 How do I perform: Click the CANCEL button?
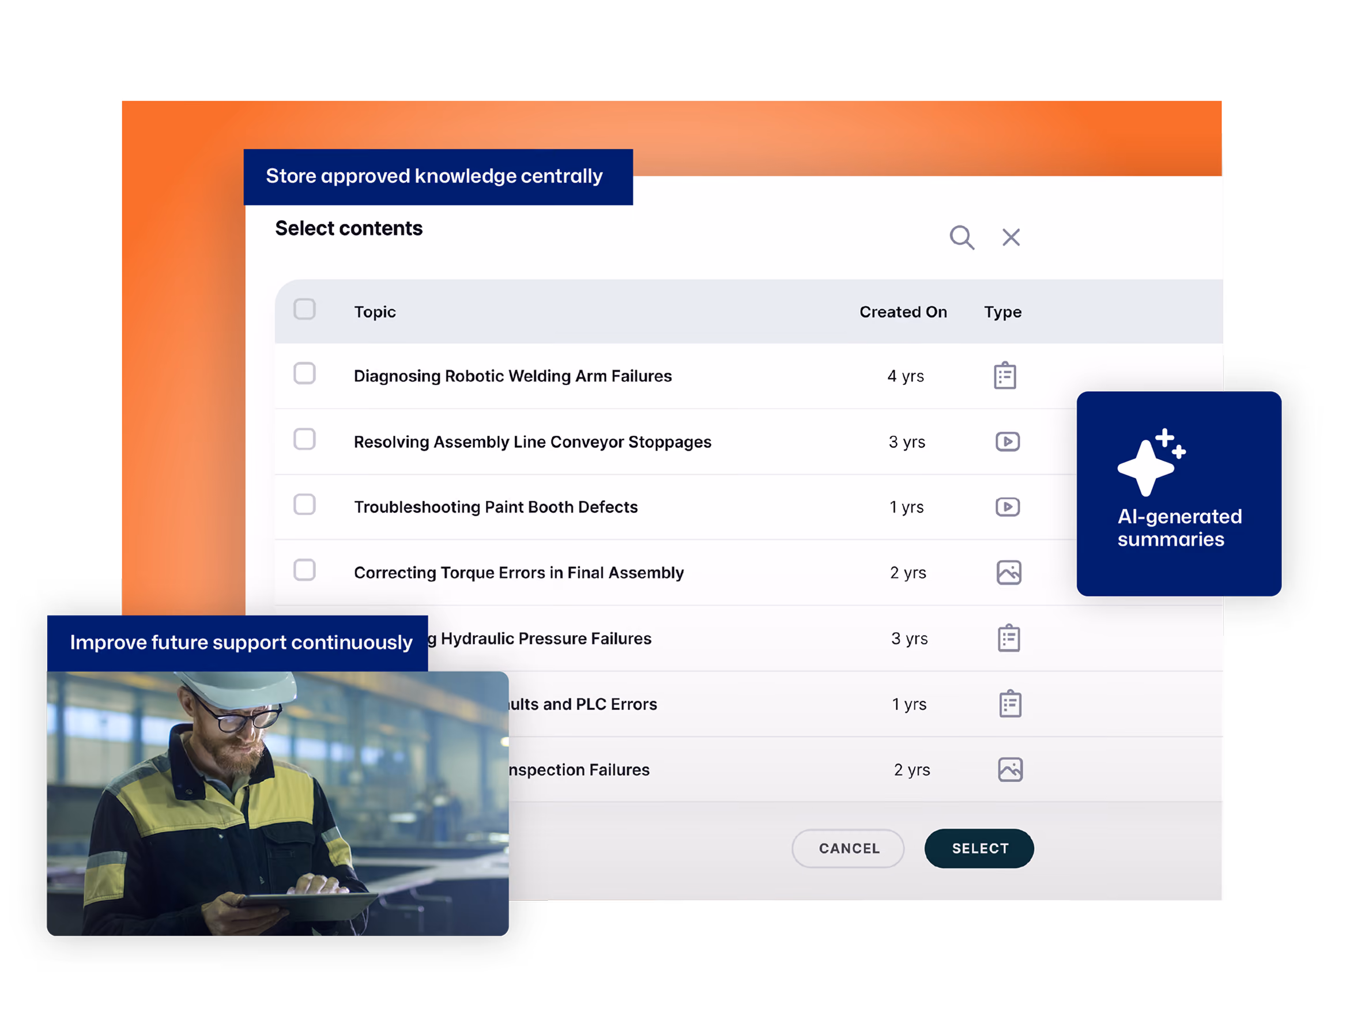tap(848, 848)
